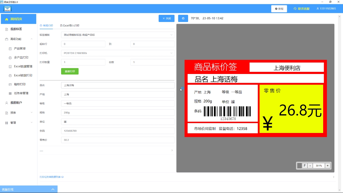
Task: Click the 301% zoom value field
Action: coord(319,166)
